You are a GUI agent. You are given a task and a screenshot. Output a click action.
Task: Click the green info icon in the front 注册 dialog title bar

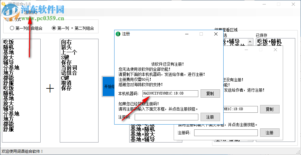click(x=118, y=34)
